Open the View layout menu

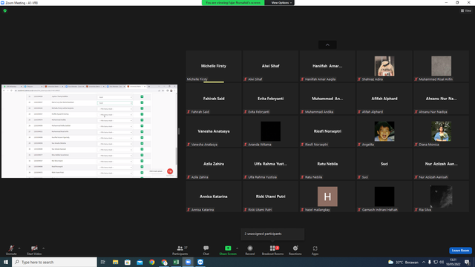466,10
